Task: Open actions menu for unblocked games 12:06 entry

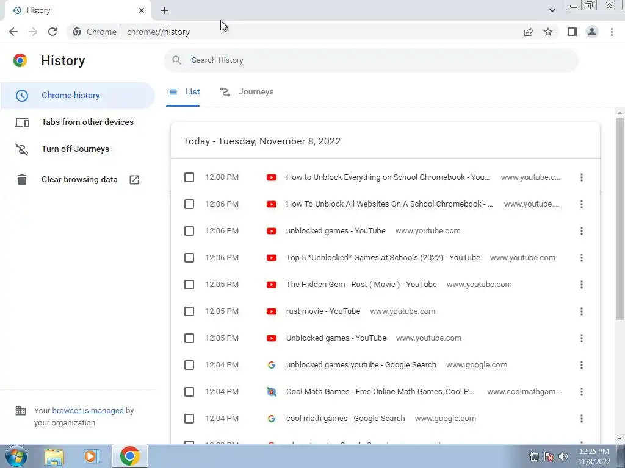Action: pos(582,231)
